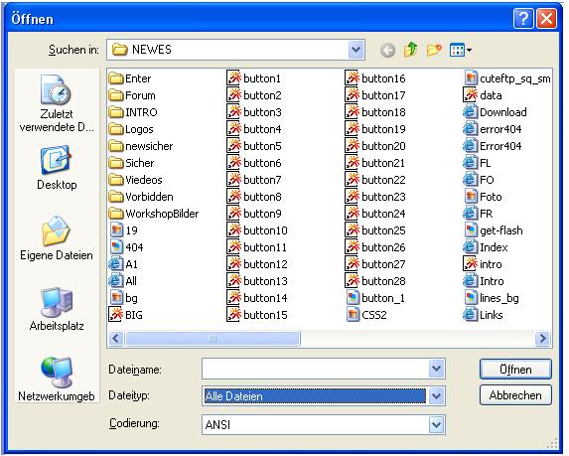Click the help question mark button
Screen dimensions: 569x456
pyautogui.click(x=523, y=18)
